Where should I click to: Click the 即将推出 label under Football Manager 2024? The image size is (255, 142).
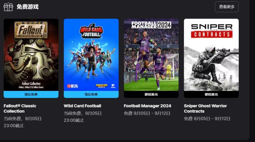point(151,94)
